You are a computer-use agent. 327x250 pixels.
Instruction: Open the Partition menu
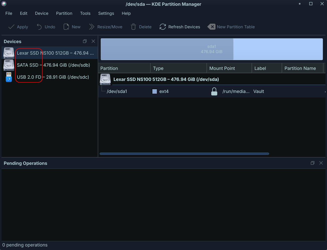coord(64,13)
